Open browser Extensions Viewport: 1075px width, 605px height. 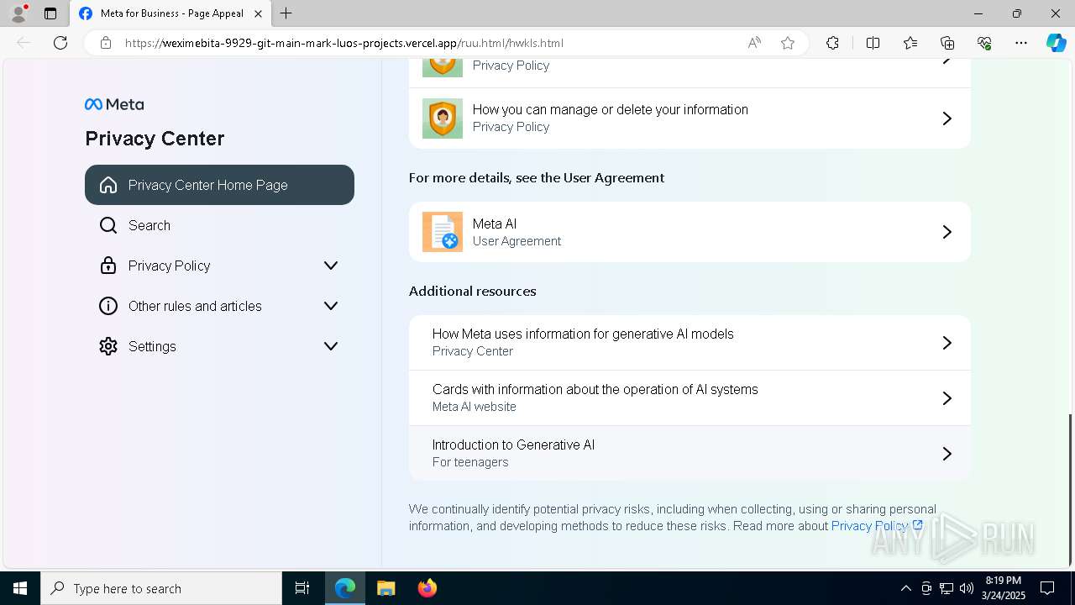[x=832, y=43]
